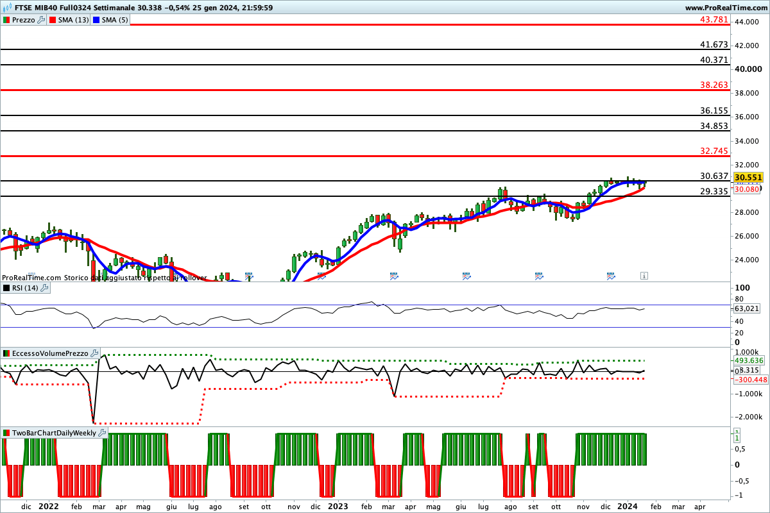Open TwoBarChartDailyWeekly settings wrench icon
Screen dimensions: 770x513
pyautogui.click(x=103, y=433)
